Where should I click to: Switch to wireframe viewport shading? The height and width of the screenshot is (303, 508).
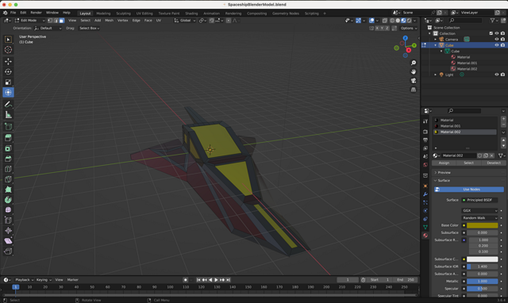[x=392, y=21]
